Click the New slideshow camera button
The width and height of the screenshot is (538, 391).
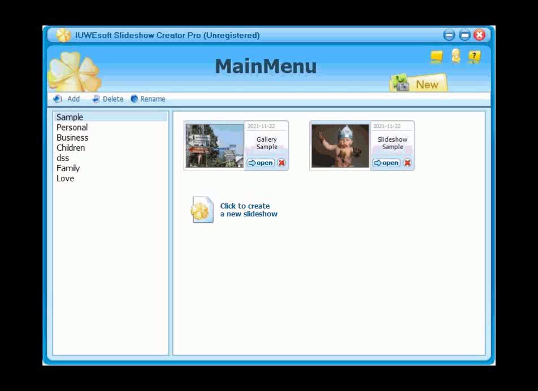pyautogui.click(x=419, y=82)
